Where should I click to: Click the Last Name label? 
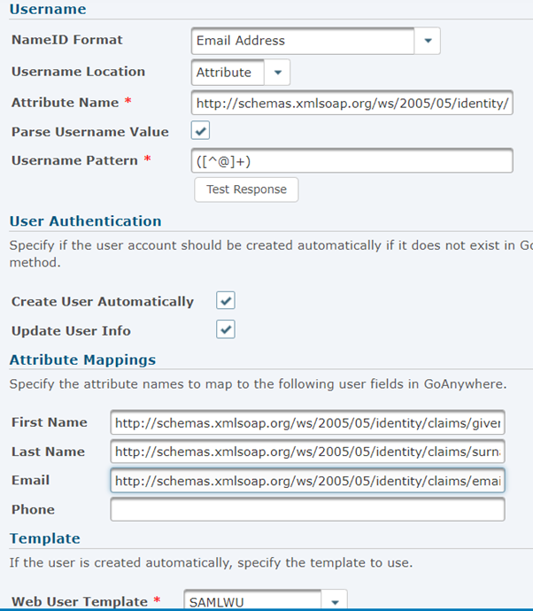(49, 452)
